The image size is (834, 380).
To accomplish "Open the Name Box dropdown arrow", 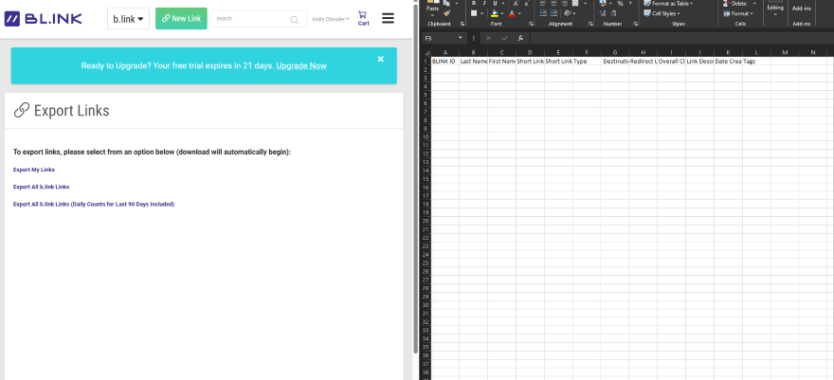I will (461, 38).
